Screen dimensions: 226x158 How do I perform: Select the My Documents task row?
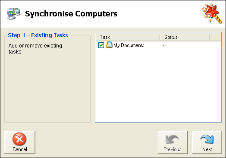click(x=158, y=45)
